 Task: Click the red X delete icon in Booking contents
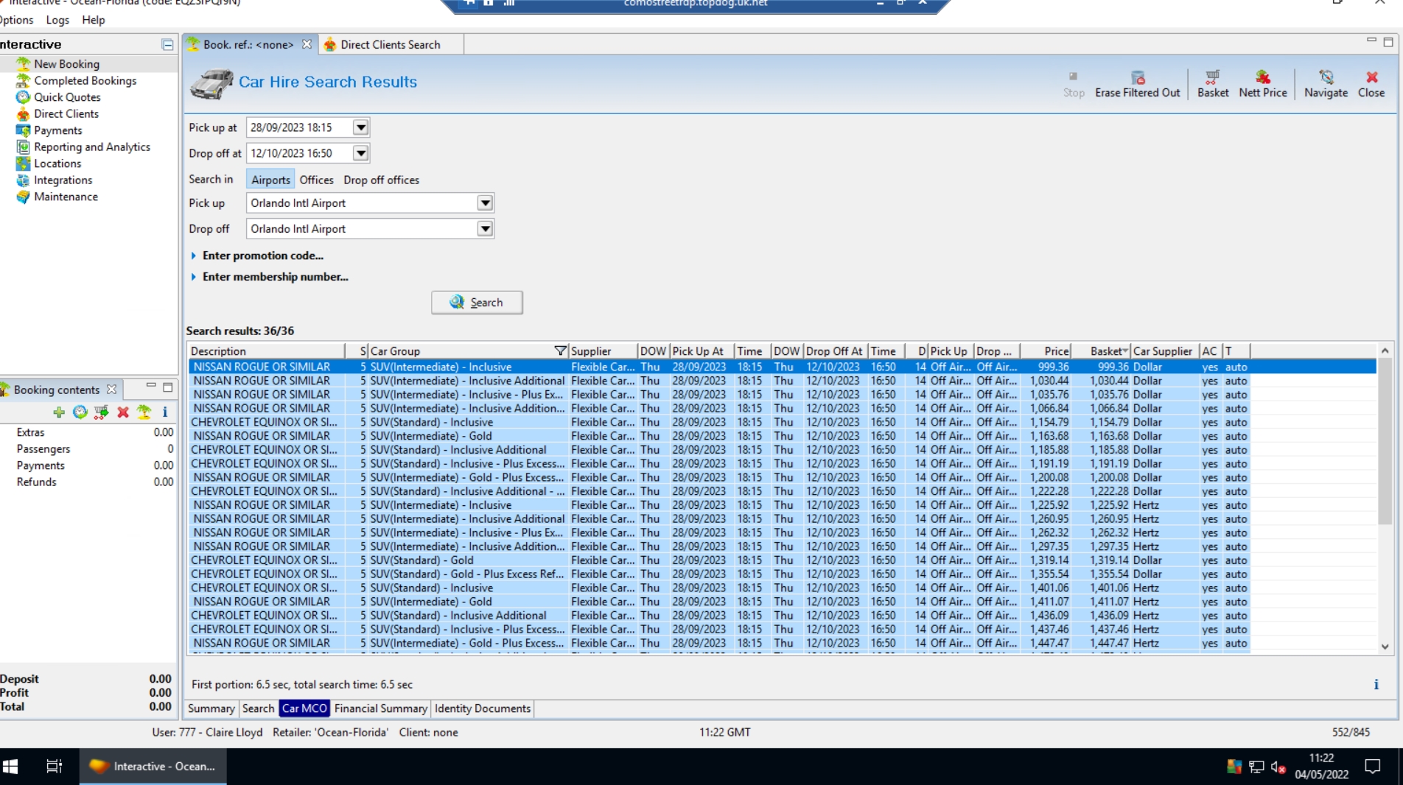[123, 412]
